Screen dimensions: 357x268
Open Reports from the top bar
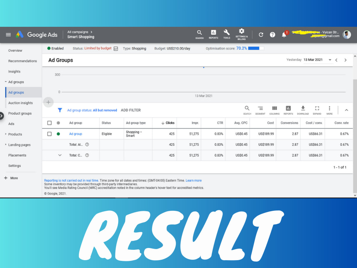[x=213, y=34]
